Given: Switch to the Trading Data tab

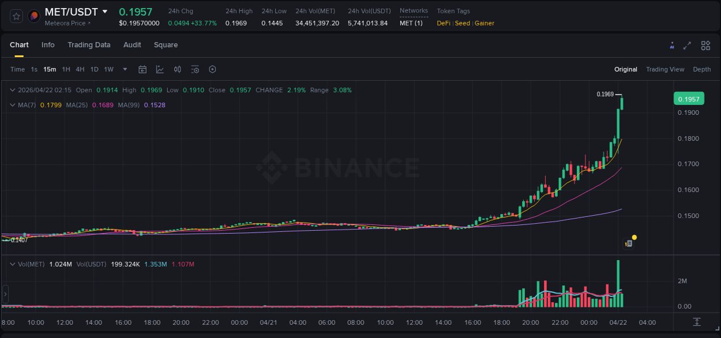Looking at the screenshot, I should pyautogui.click(x=89, y=45).
